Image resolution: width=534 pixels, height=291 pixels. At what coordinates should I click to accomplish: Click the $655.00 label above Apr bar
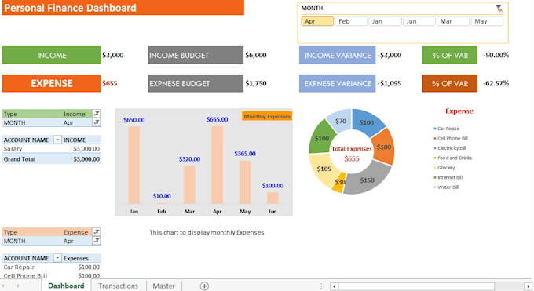point(218,119)
